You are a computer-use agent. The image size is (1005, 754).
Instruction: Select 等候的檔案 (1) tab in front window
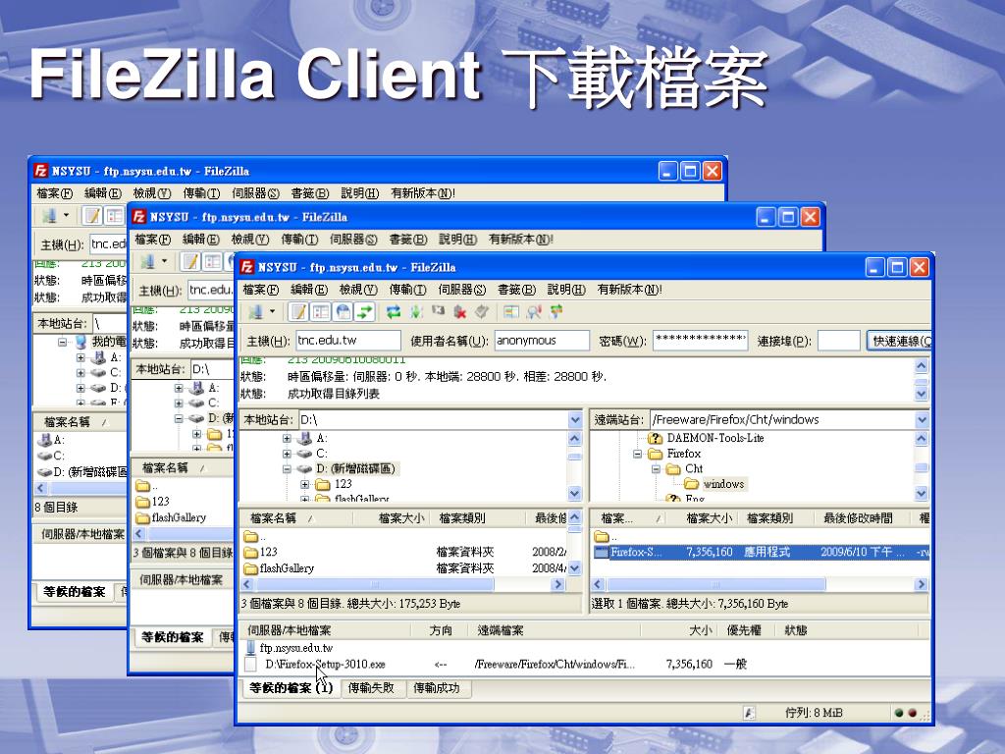[x=291, y=688]
